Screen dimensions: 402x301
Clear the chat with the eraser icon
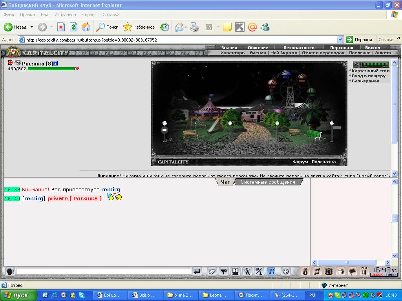pos(212,271)
